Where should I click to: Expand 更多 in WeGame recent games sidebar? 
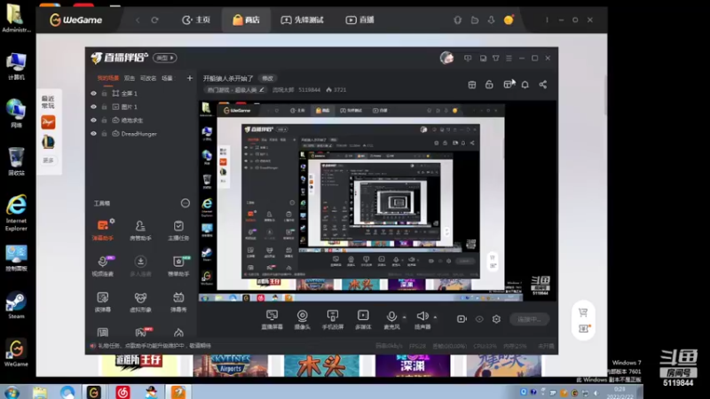click(x=48, y=160)
